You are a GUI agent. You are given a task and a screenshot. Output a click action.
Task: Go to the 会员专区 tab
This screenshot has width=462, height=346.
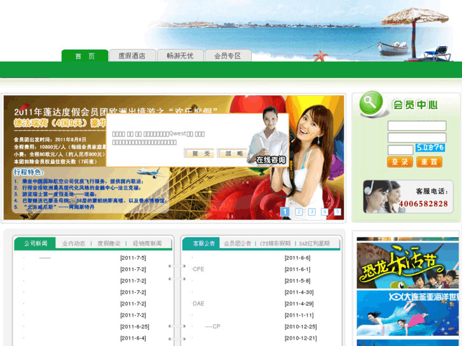pyautogui.click(x=228, y=56)
